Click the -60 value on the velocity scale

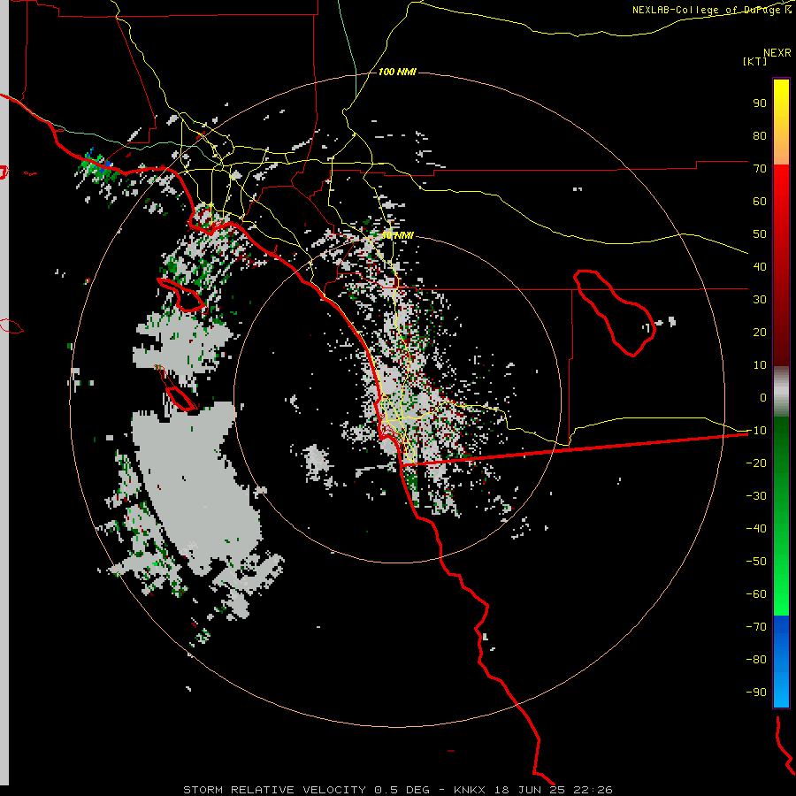tap(756, 594)
